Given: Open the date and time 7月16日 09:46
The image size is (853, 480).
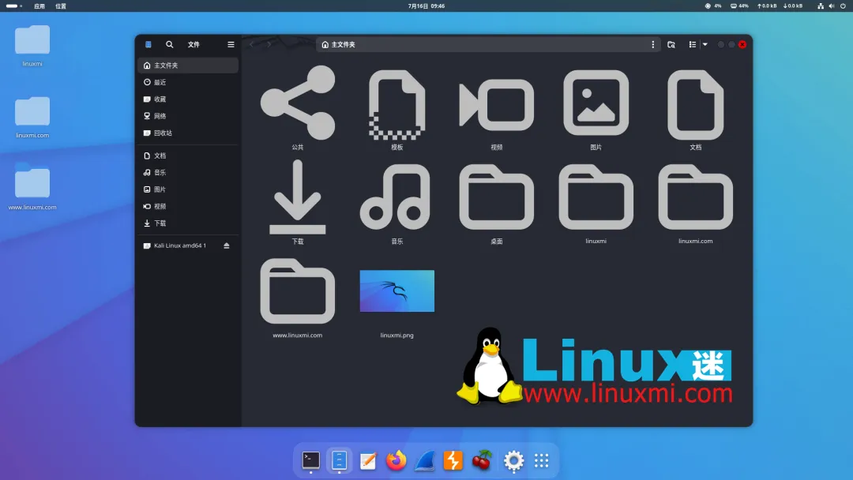Looking at the screenshot, I should (426, 6).
